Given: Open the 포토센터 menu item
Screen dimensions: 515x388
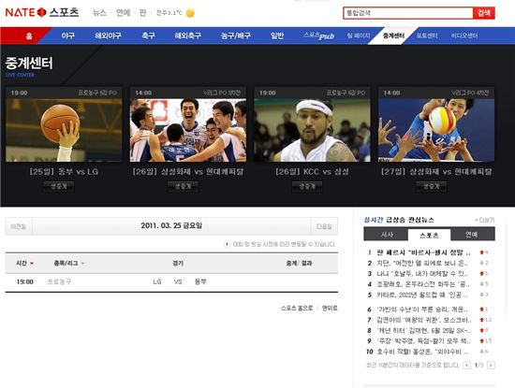Looking at the screenshot, I should [427, 36].
